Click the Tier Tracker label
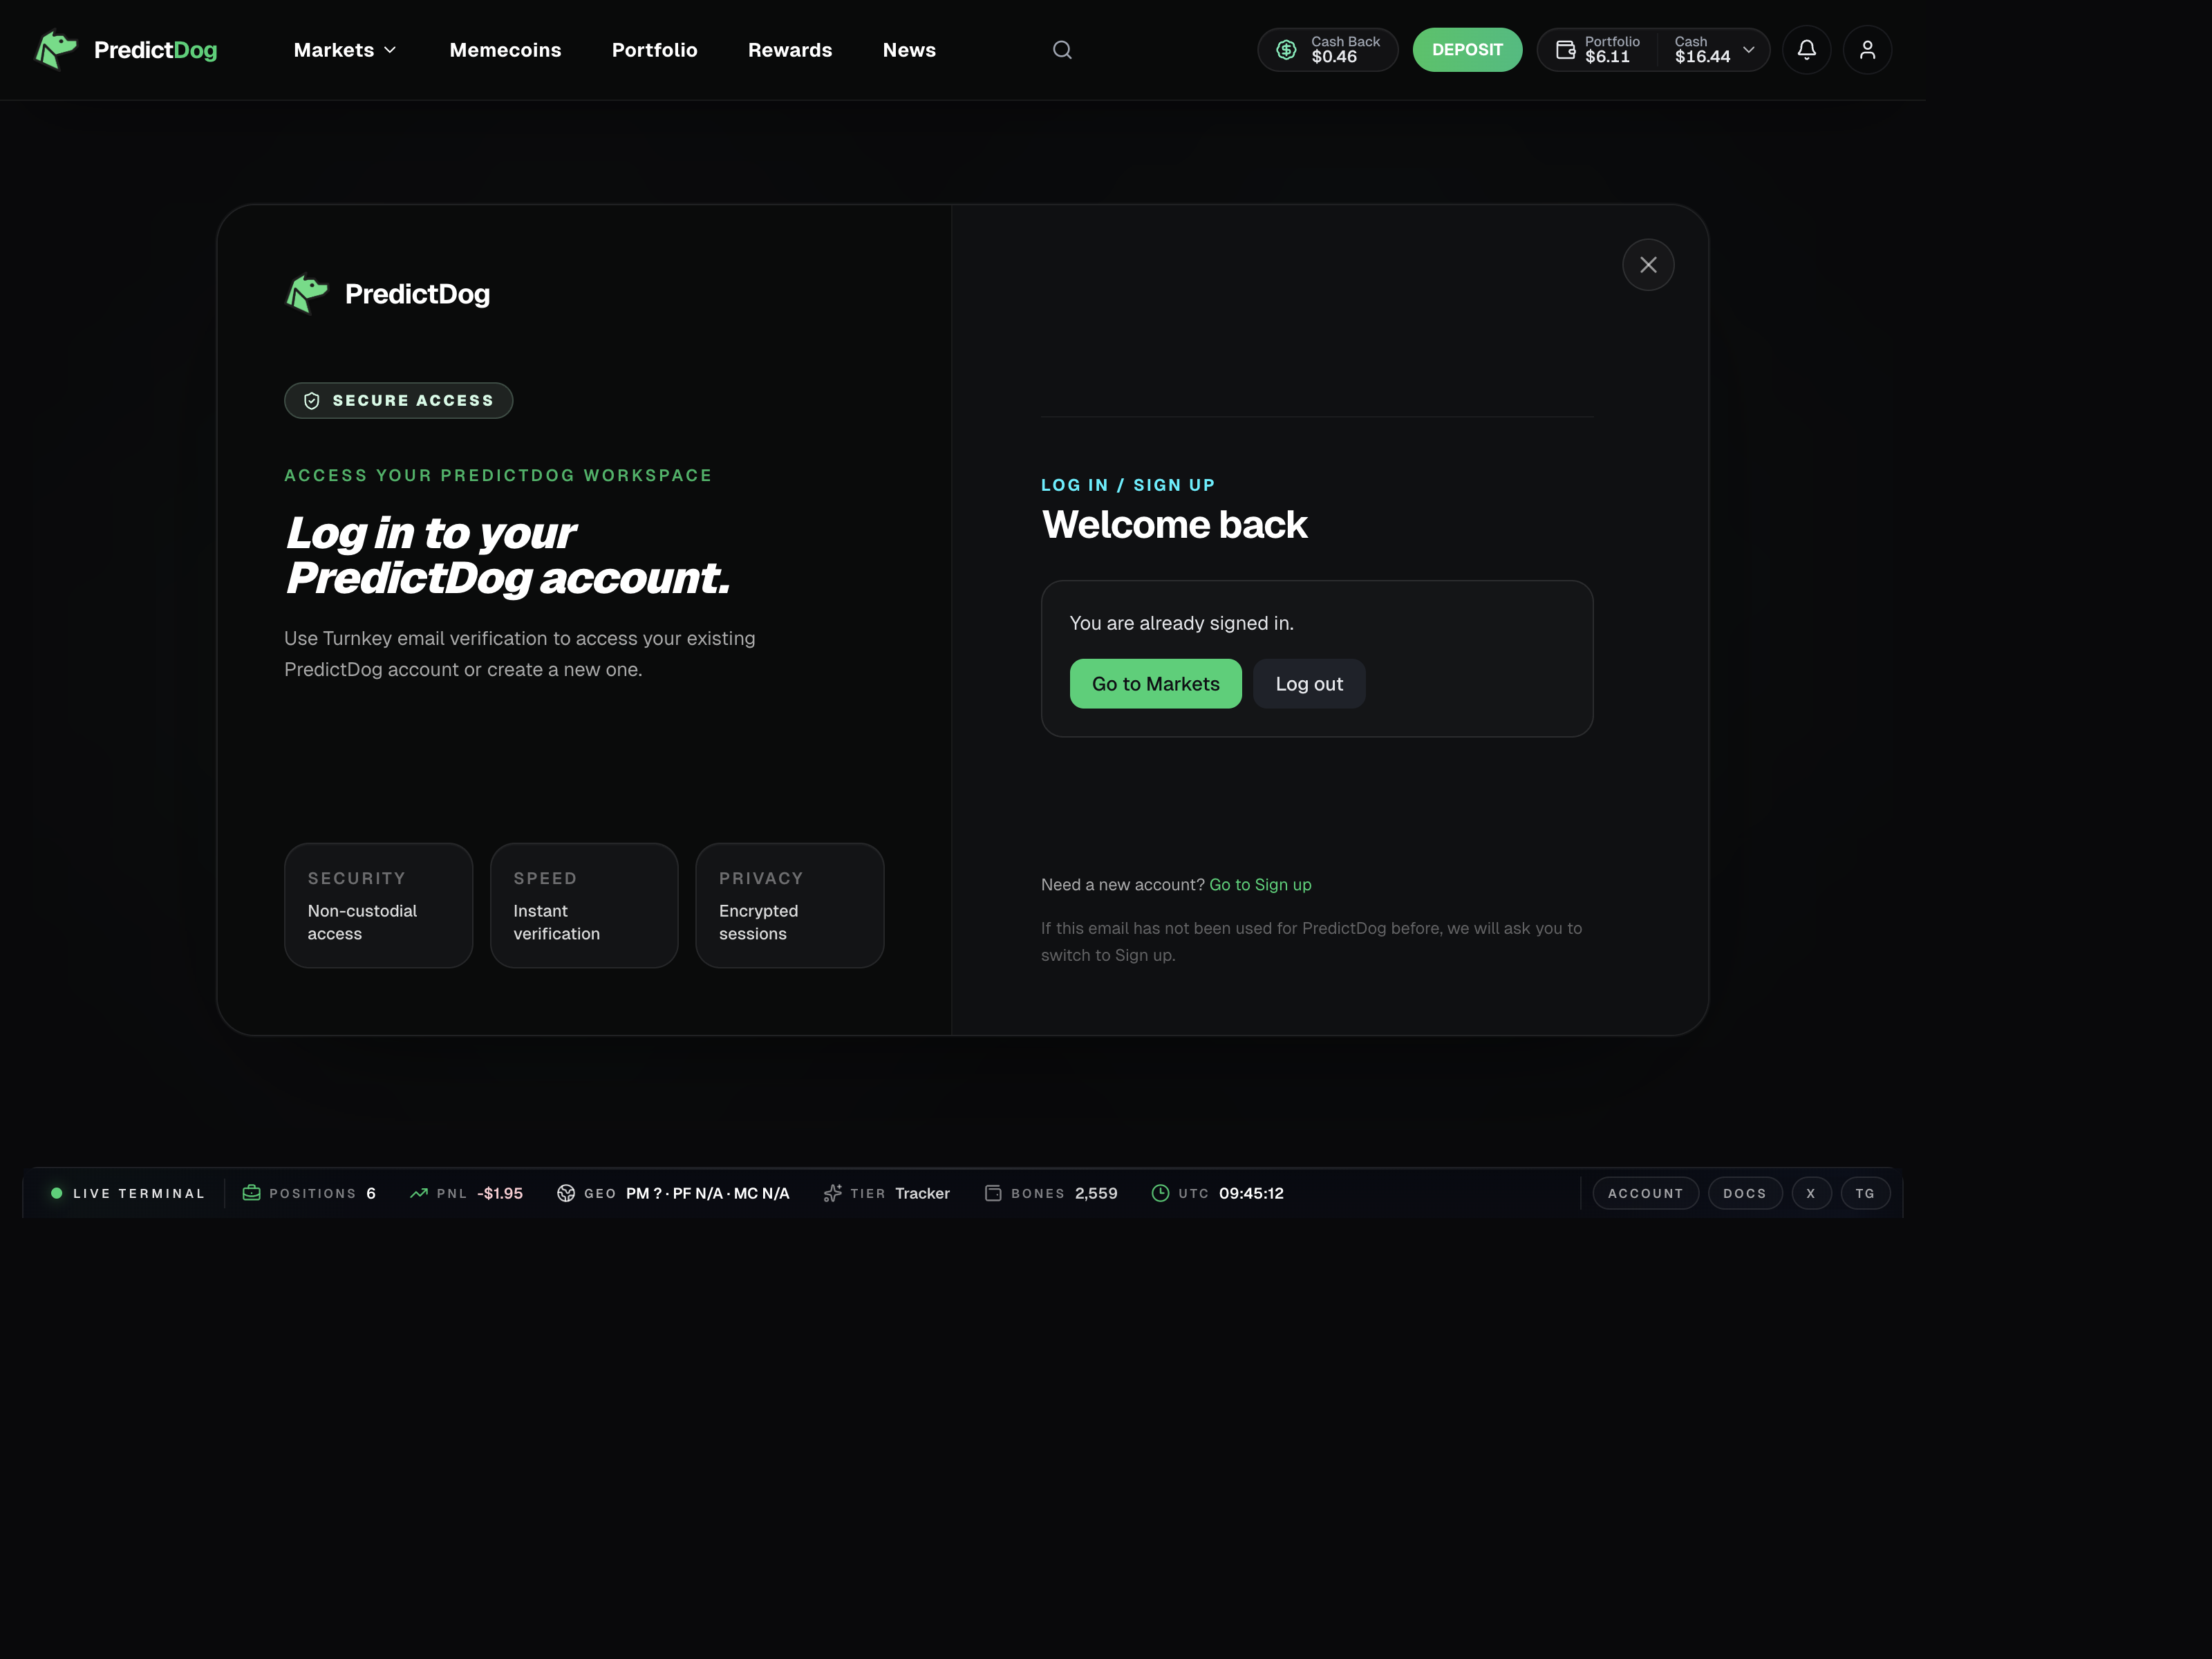 921,1193
